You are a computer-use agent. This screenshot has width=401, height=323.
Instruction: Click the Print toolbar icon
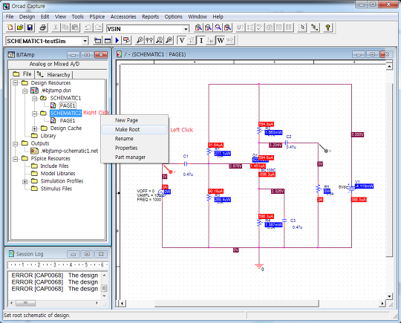(43, 27)
